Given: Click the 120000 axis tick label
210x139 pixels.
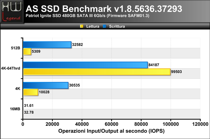Looking at the screenshot, I should point(200,124).
